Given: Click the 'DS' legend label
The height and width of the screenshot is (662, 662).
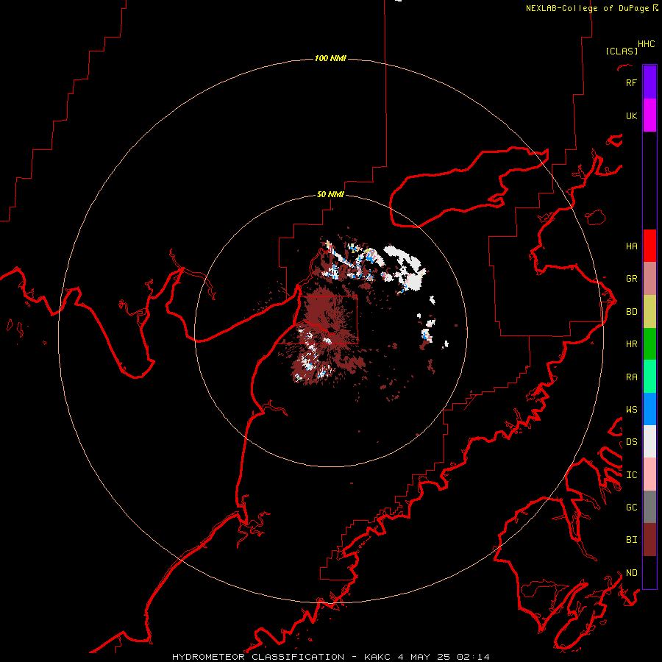Looking at the screenshot, I should (631, 442).
